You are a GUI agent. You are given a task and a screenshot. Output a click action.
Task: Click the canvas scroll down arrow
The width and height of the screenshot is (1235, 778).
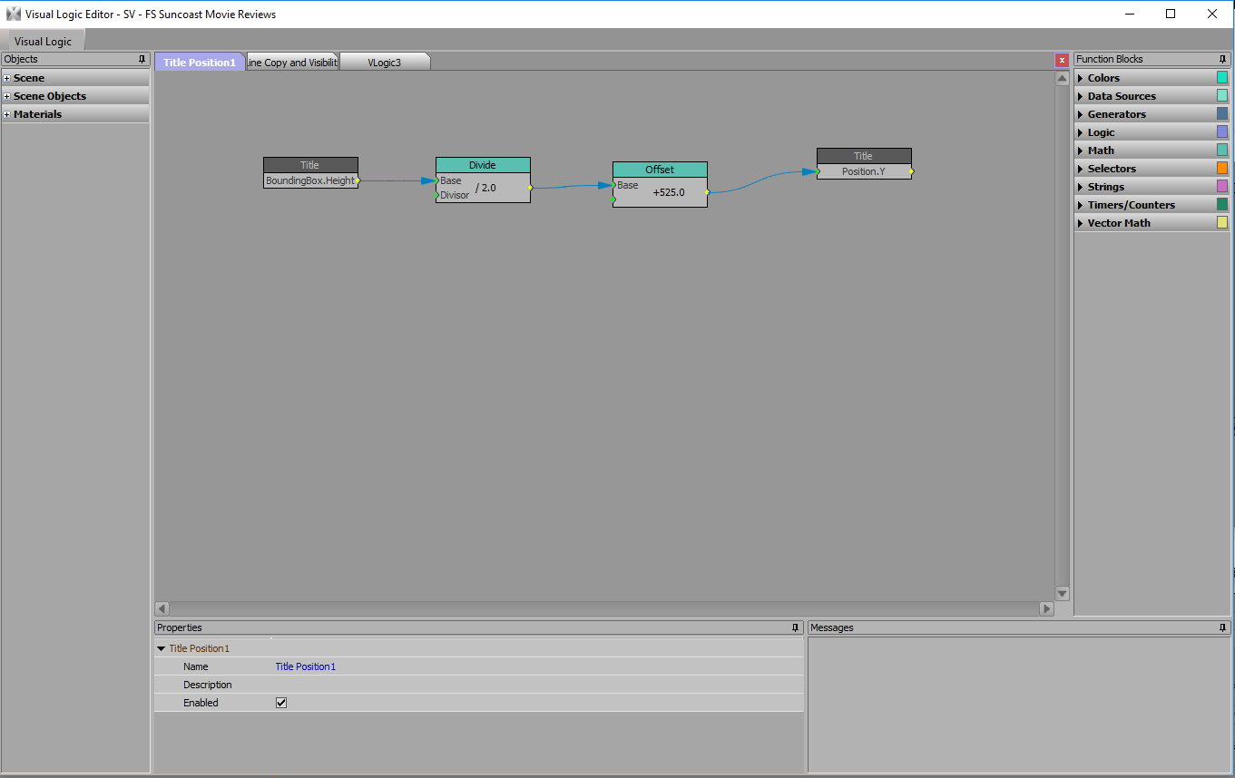(x=1063, y=593)
